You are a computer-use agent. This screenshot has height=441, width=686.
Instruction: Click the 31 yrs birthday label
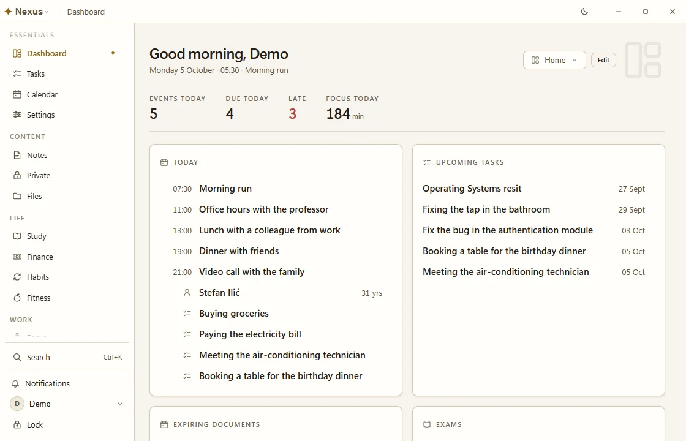click(372, 293)
